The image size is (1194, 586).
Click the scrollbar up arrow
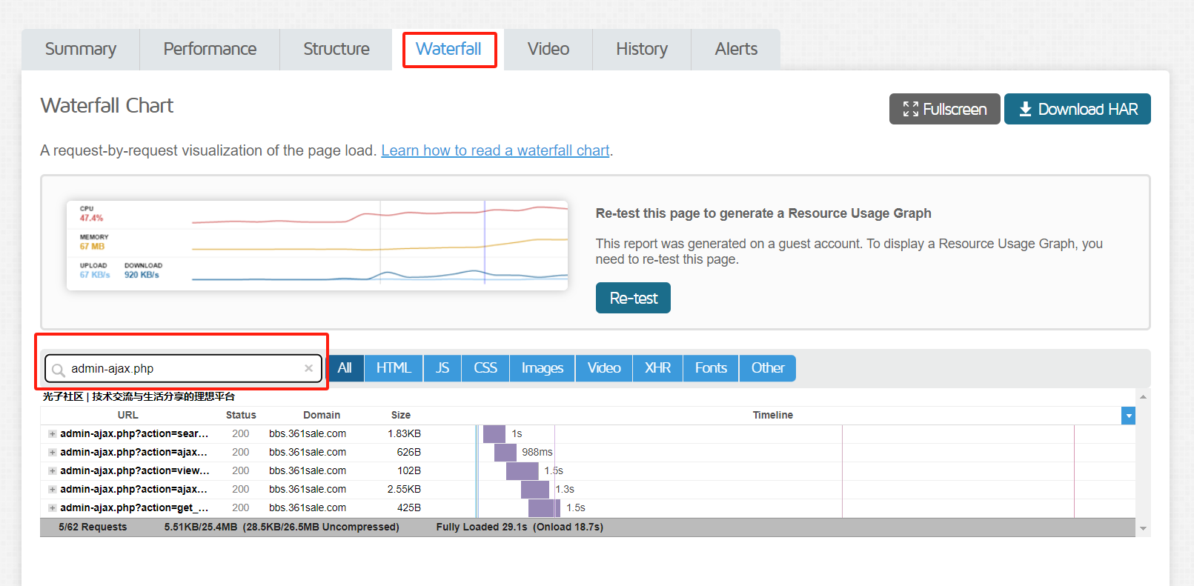pyautogui.click(x=1143, y=397)
